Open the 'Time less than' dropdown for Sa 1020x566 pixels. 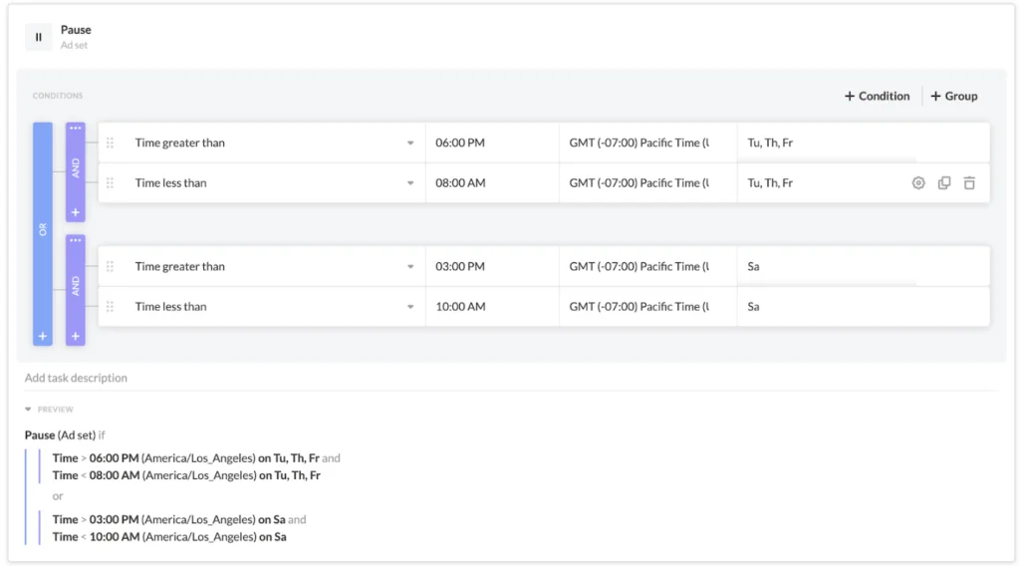pyautogui.click(x=409, y=307)
